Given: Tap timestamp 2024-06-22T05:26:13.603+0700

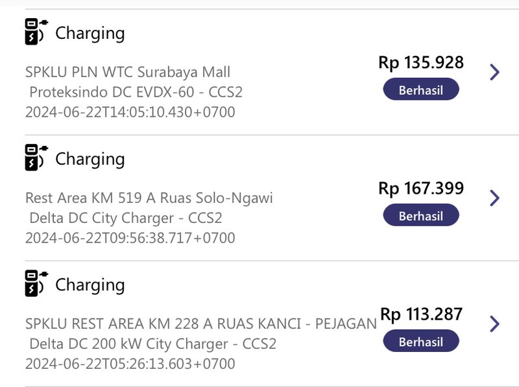Looking at the screenshot, I should click(130, 364).
